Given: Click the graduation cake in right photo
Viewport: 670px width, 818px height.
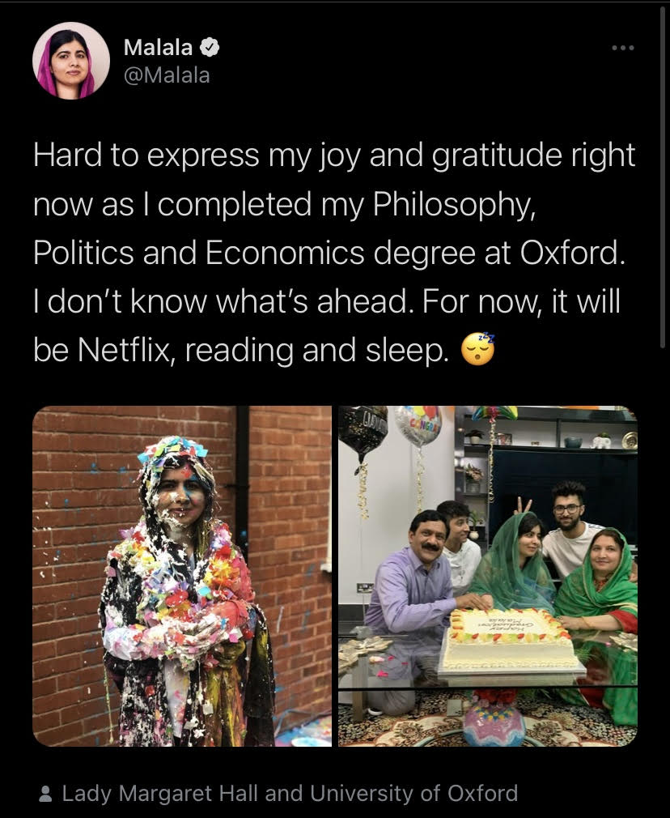Looking at the screenshot, I should point(508,640).
